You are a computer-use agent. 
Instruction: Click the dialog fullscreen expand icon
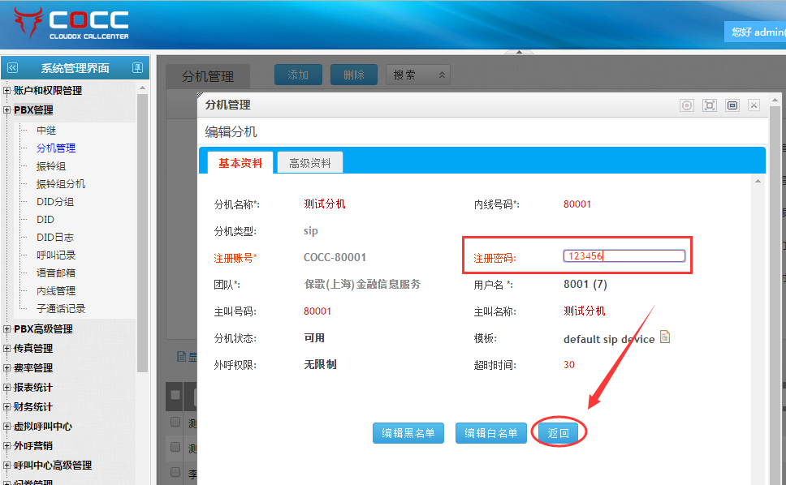point(710,105)
